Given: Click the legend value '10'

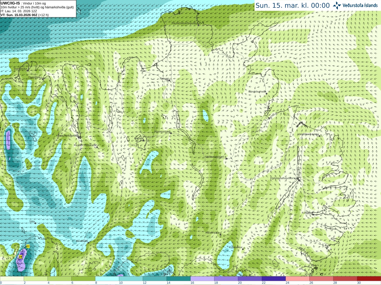Looking at the screenshot, I should click(121, 283).
